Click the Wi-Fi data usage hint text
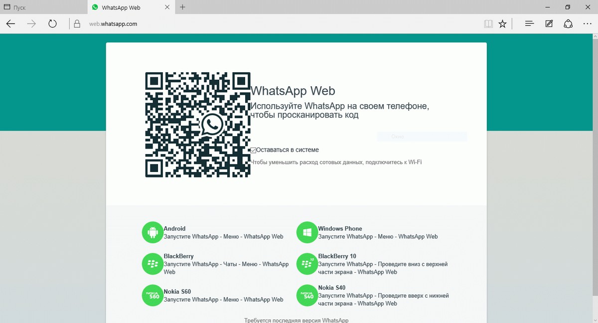Viewport: 598px width, 323px height. [x=336, y=162]
